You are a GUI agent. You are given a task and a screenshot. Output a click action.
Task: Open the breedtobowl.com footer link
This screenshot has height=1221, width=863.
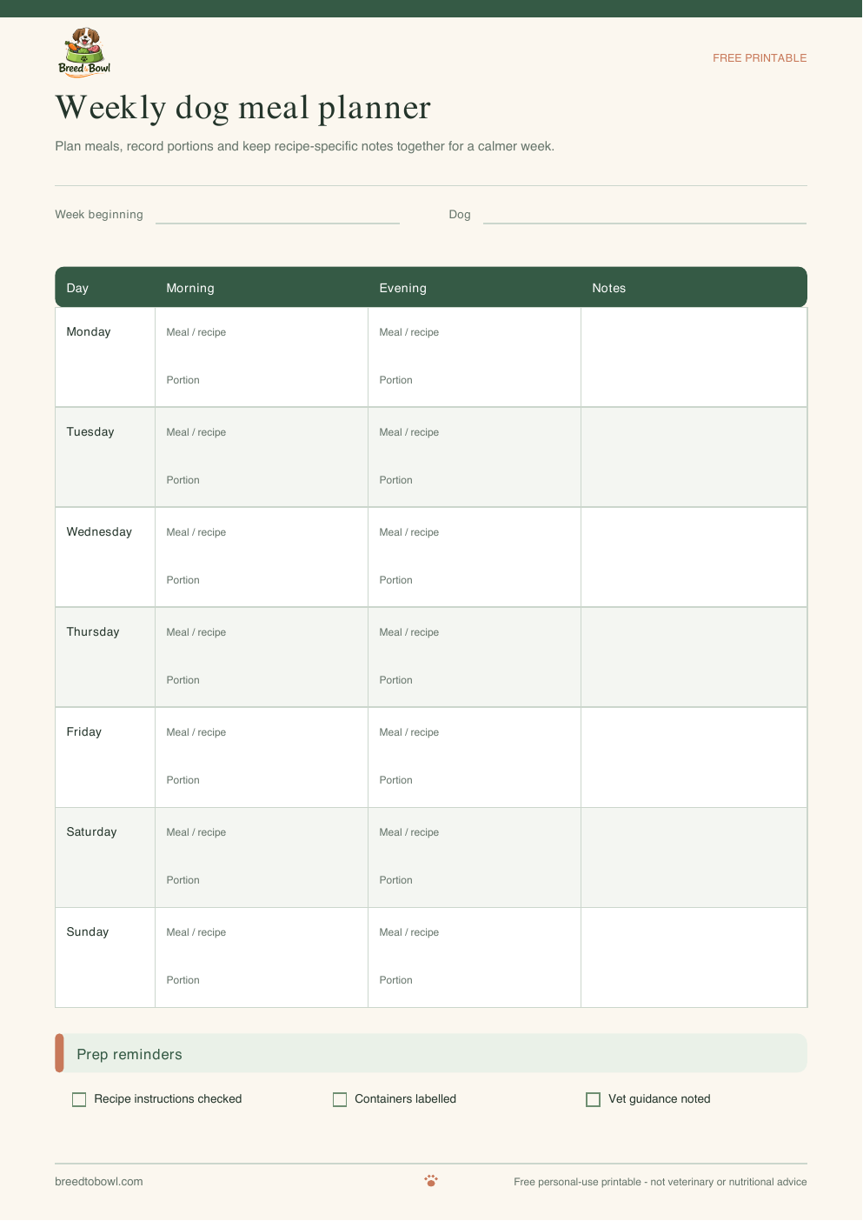(x=99, y=1182)
